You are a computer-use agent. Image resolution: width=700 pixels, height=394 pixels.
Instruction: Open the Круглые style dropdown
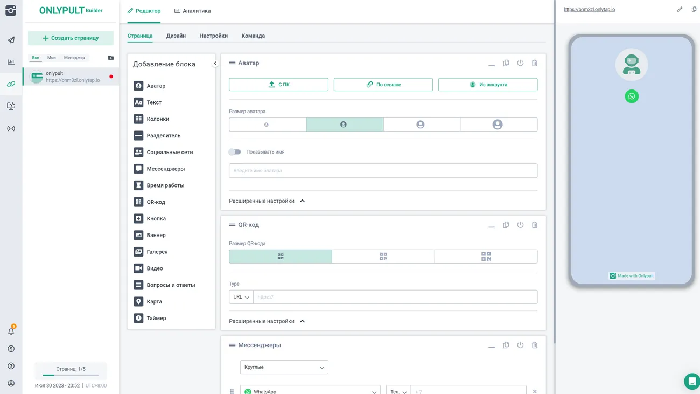coord(284,367)
